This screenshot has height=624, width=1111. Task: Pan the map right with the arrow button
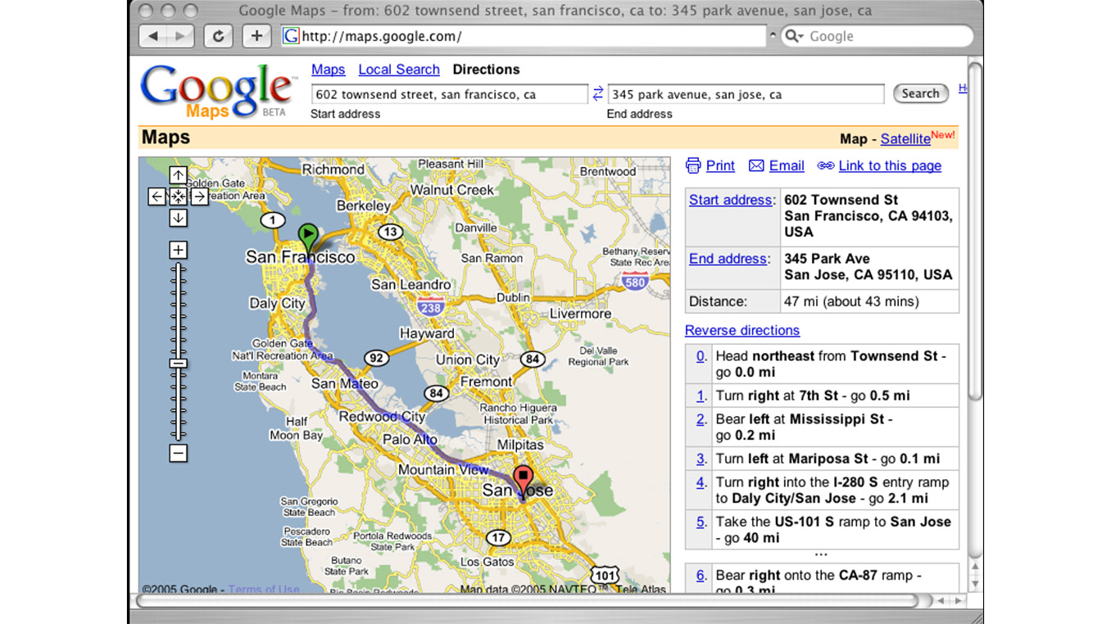199,197
